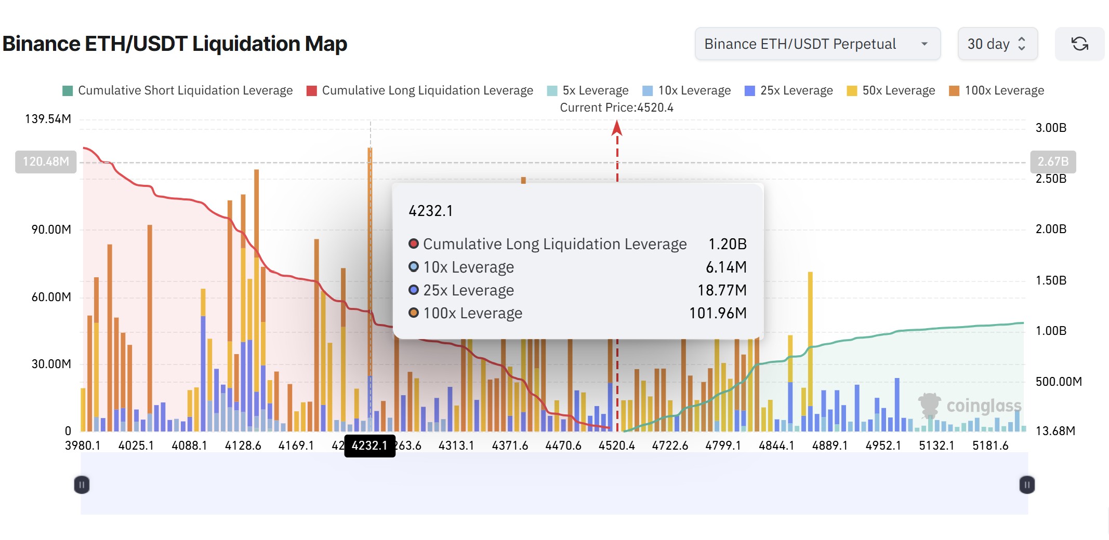Click the bottom navigation range slider track

pyautogui.click(x=554, y=484)
